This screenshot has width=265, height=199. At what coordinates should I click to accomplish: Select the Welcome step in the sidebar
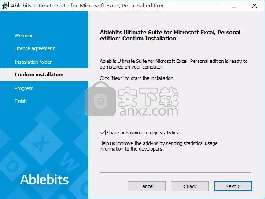(x=24, y=36)
